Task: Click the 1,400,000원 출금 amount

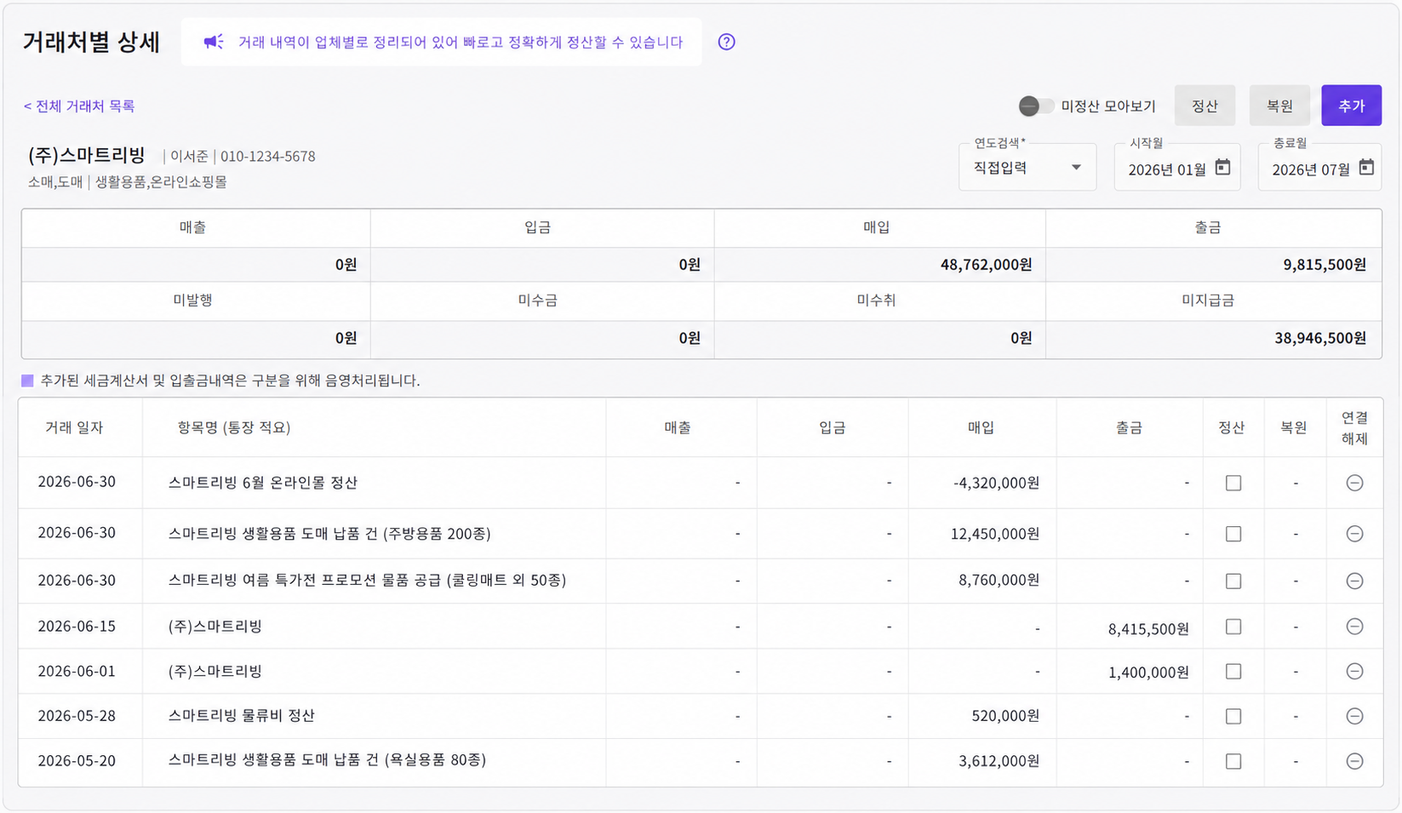Action: tap(1148, 673)
